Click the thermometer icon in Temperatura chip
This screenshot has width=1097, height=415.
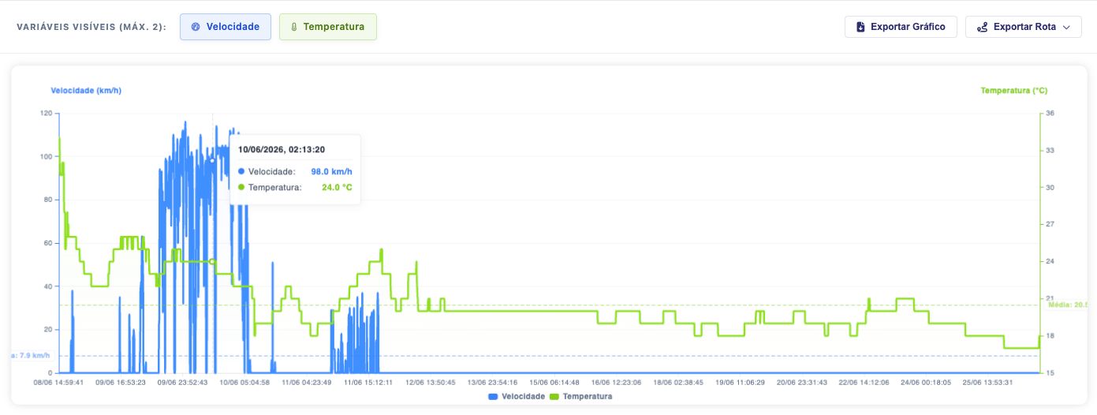[x=293, y=27]
